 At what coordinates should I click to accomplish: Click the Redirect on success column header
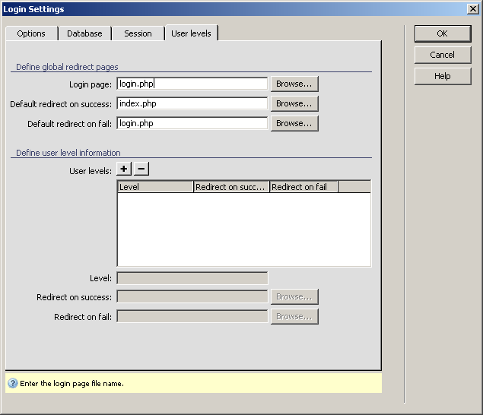(x=231, y=187)
